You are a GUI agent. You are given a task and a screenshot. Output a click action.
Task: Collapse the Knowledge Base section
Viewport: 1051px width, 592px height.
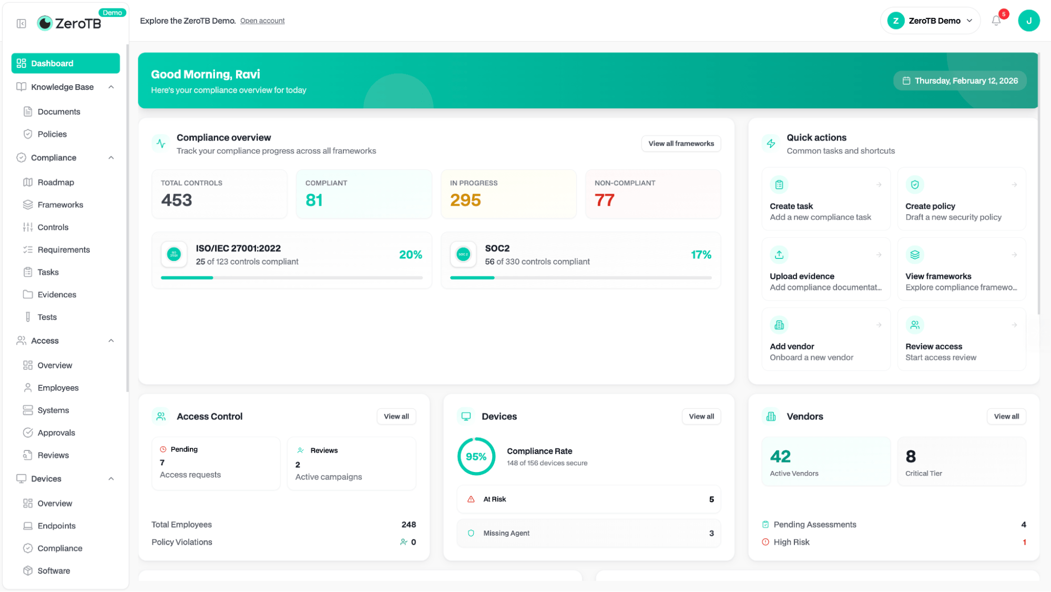(111, 87)
